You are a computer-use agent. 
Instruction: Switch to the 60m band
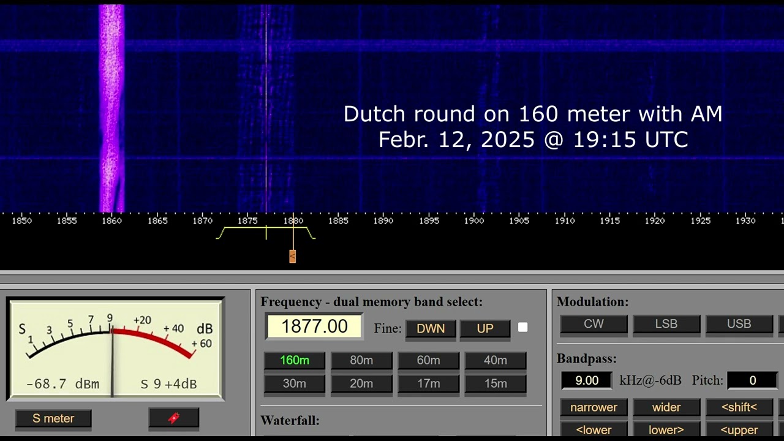(428, 361)
